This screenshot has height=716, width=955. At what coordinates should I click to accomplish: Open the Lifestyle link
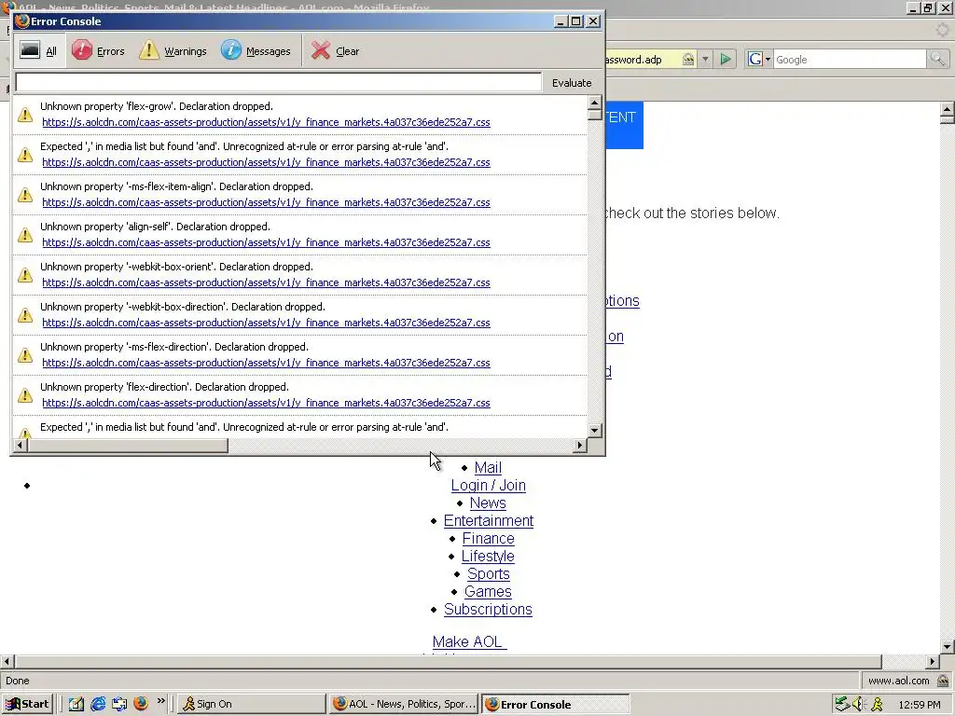(488, 556)
